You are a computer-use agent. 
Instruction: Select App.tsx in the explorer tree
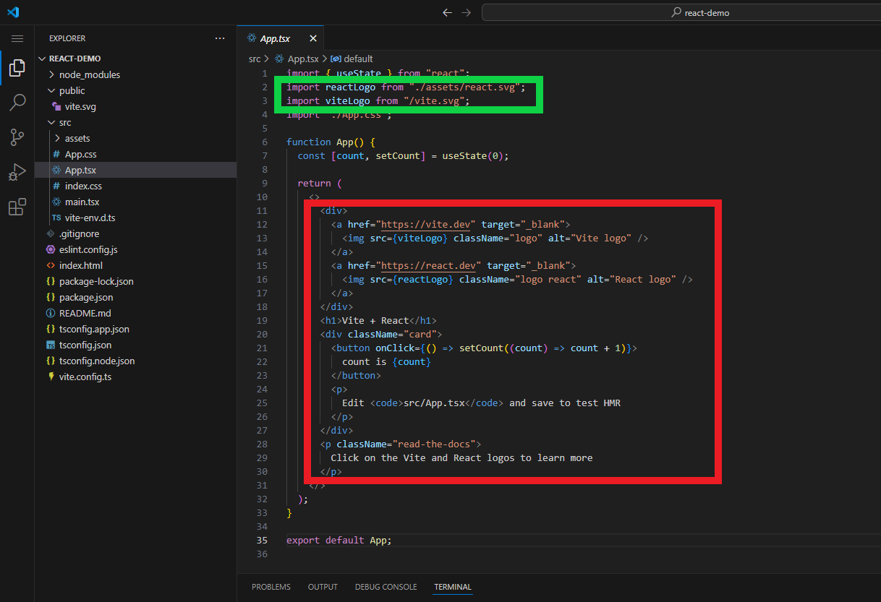(135, 170)
